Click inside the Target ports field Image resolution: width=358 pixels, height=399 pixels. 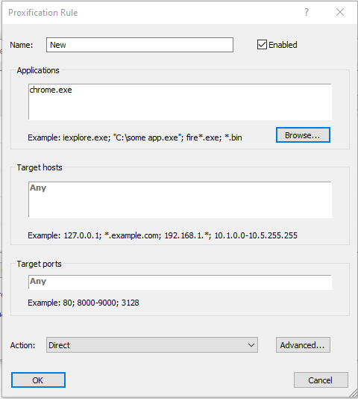tap(180, 282)
